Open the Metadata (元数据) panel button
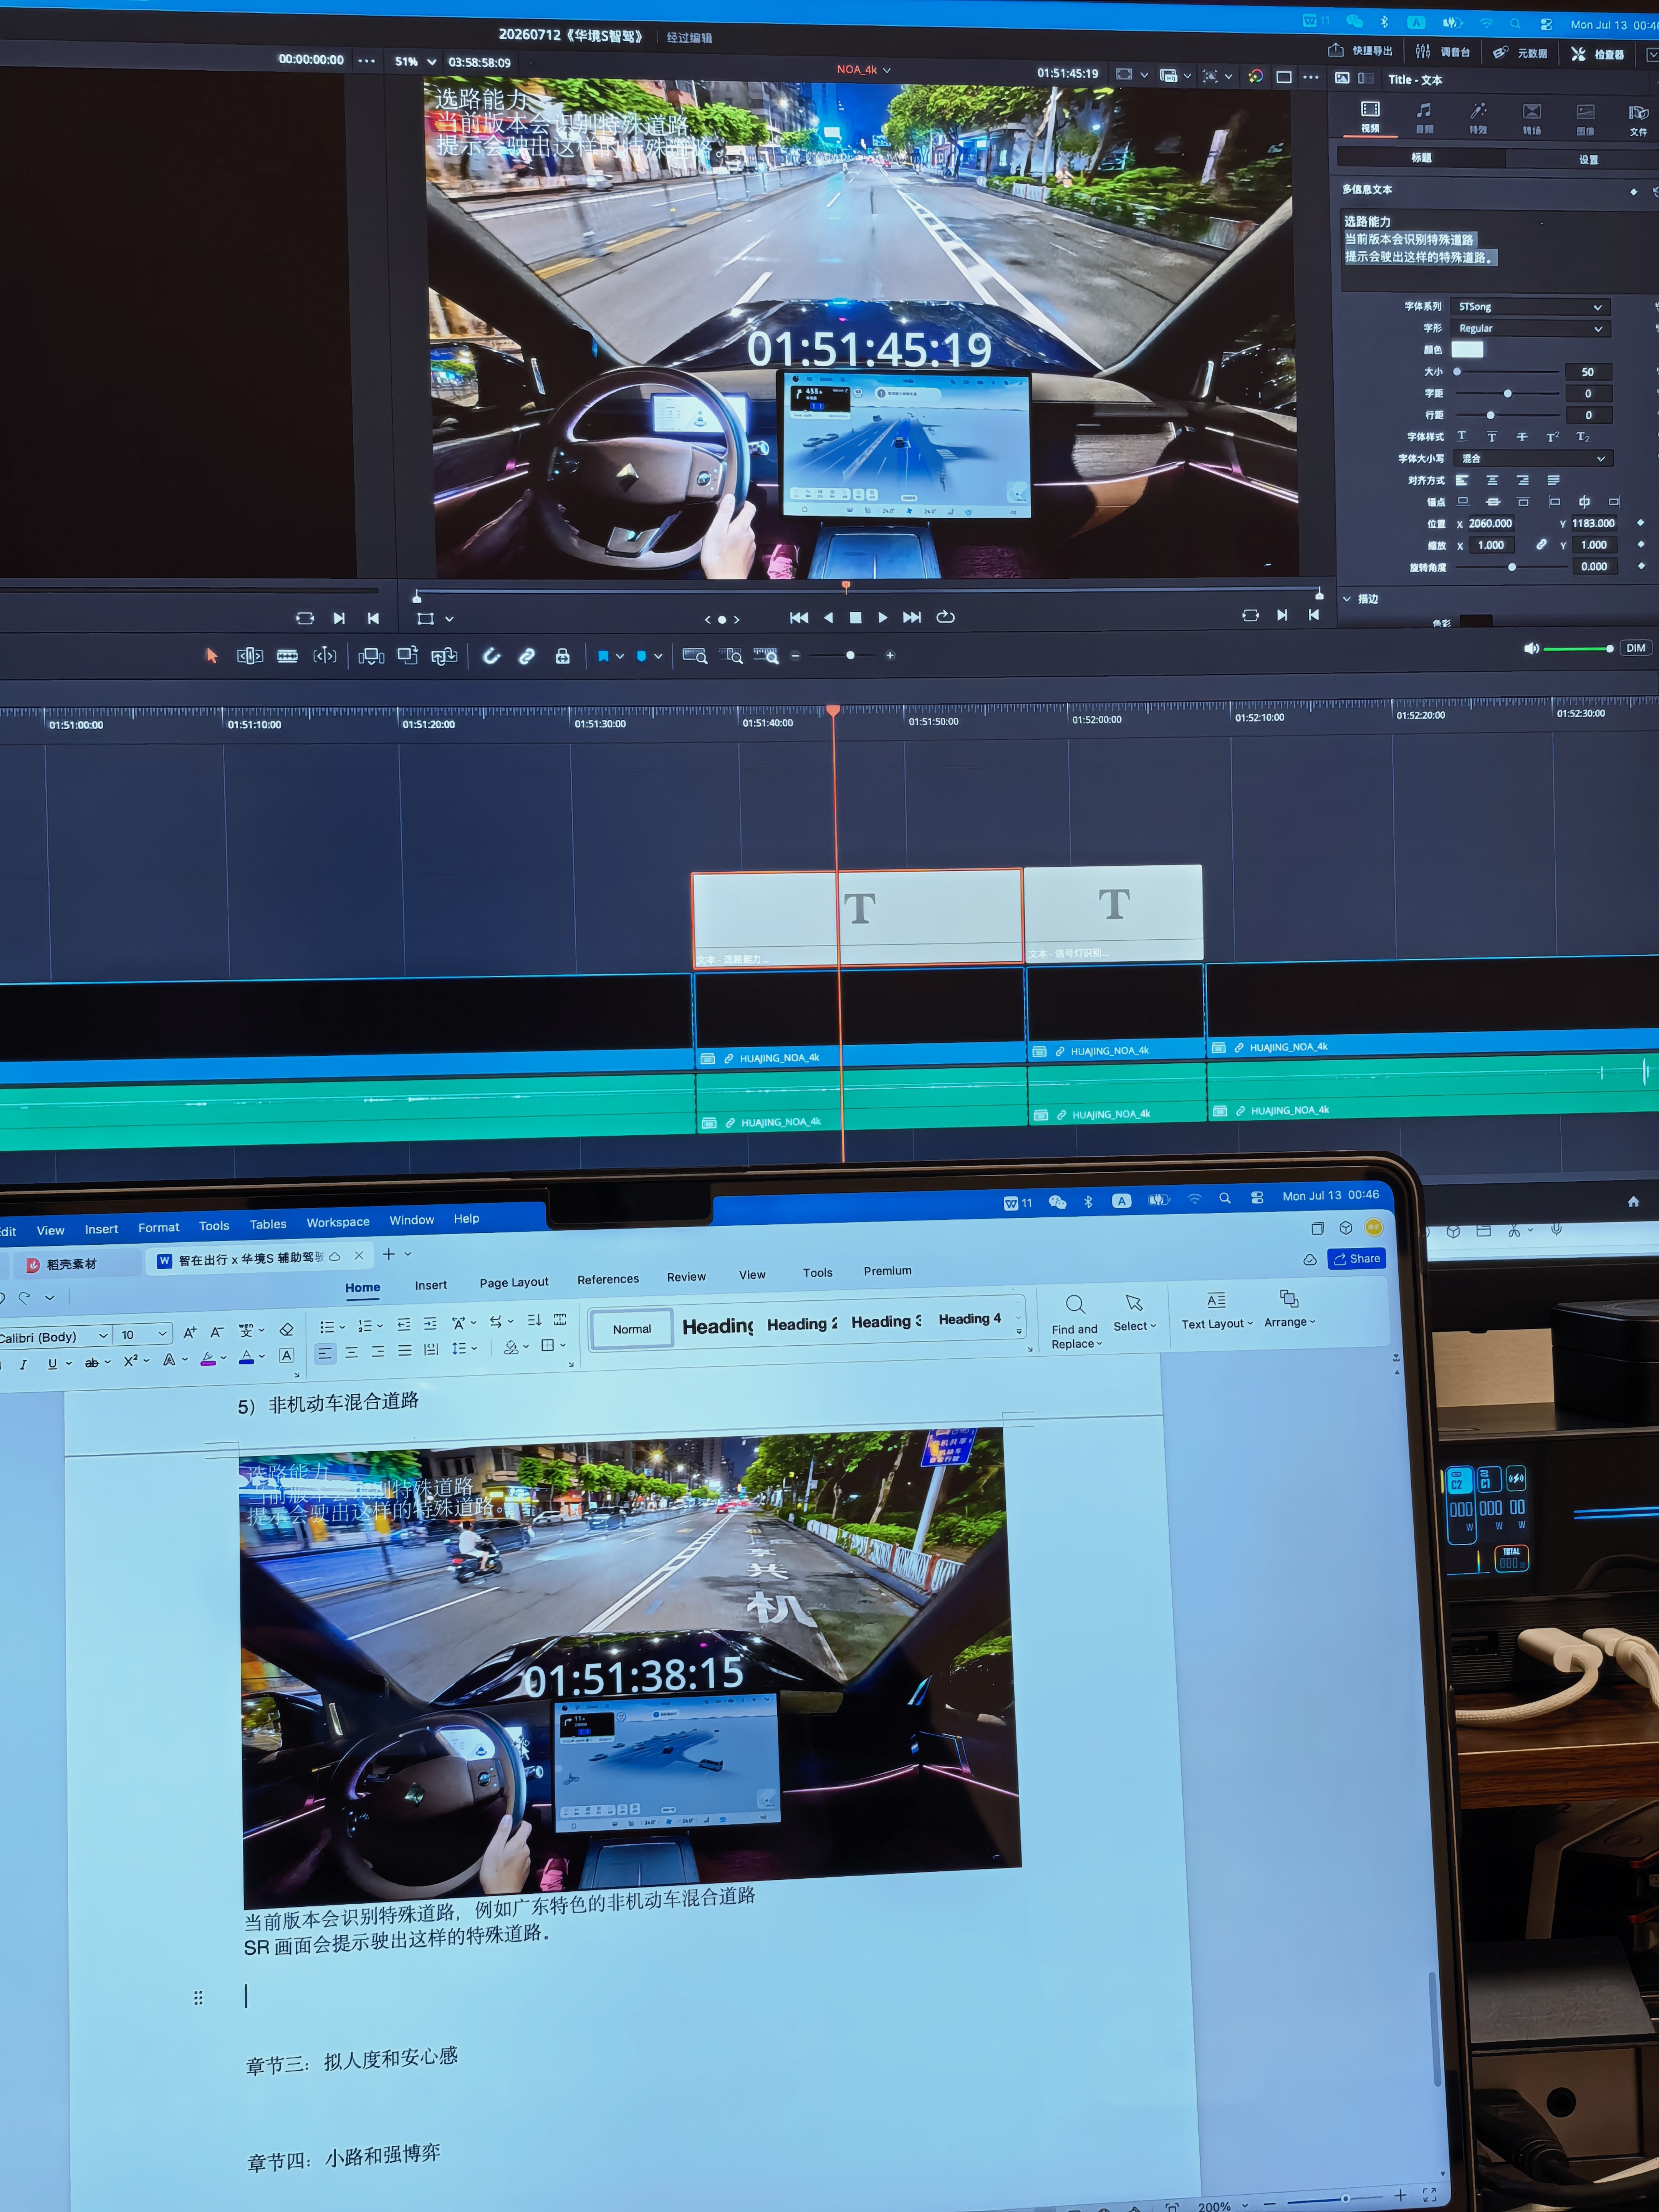Screen dimensions: 1659x2212 click(x=1520, y=53)
